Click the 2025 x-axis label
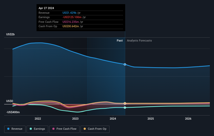 pos(151,119)
